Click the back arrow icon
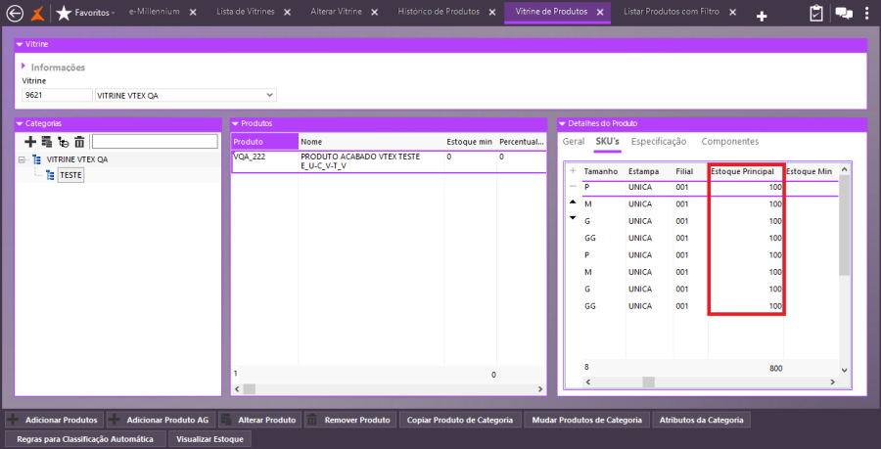881x449 pixels. click(x=14, y=13)
